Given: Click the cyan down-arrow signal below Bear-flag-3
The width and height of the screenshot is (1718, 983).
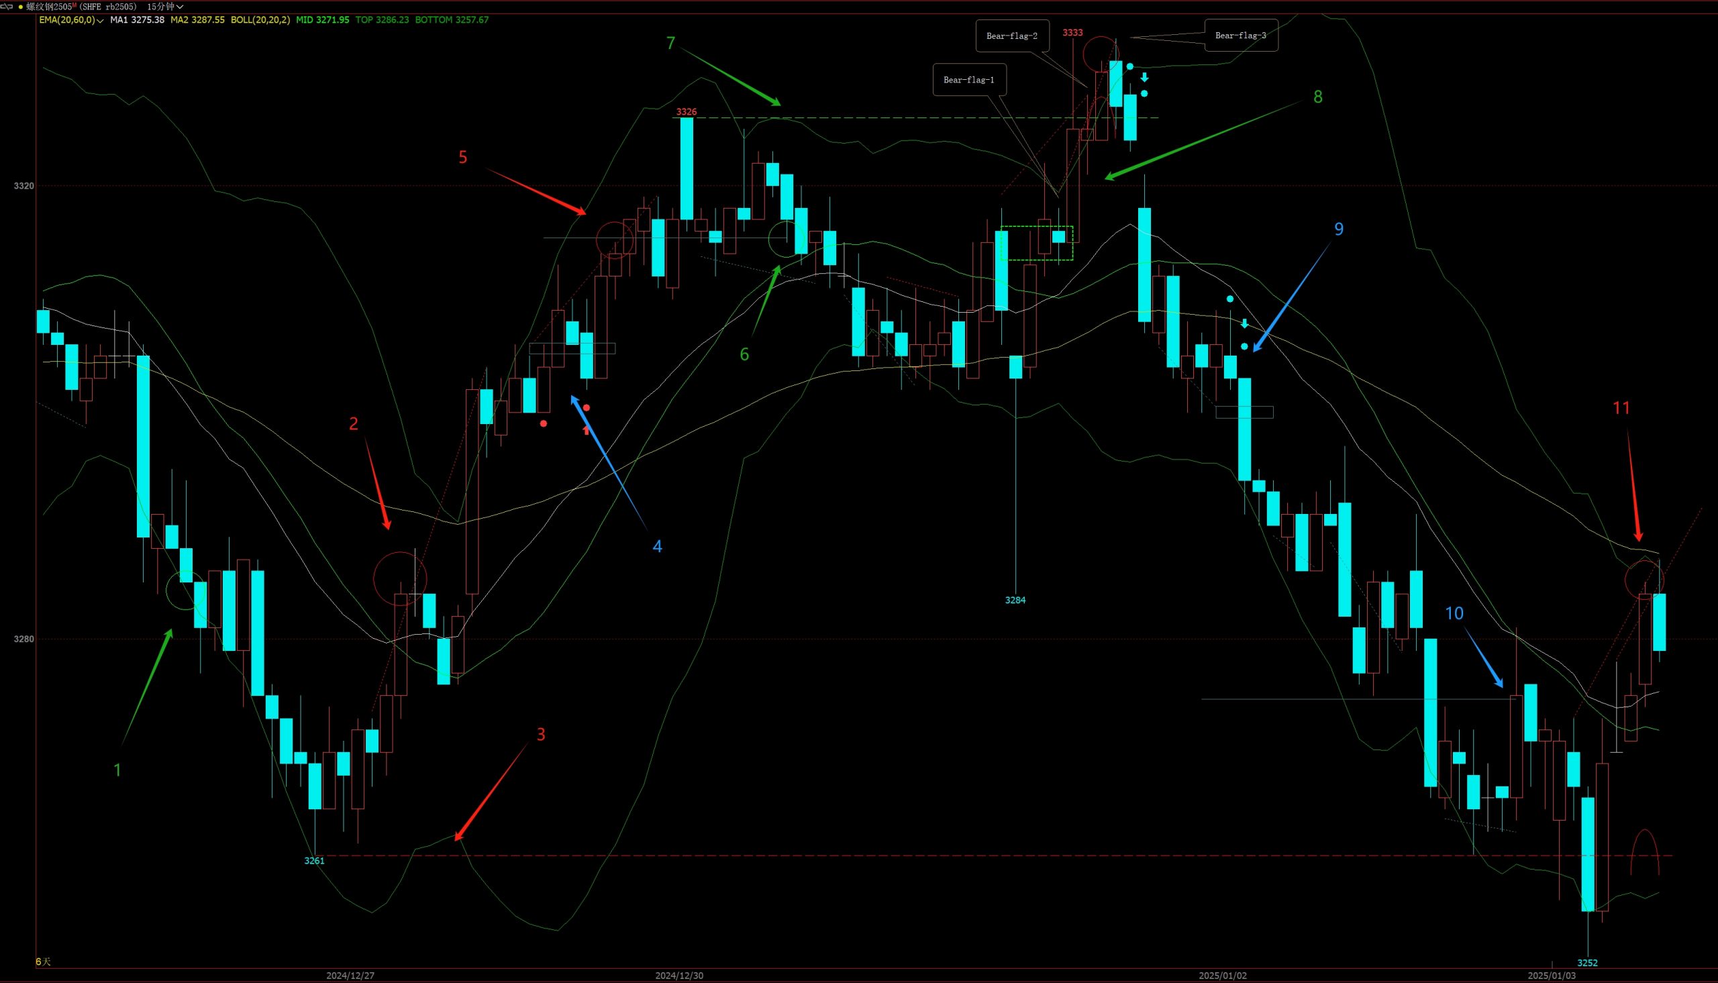Looking at the screenshot, I should (x=1144, y=78).
